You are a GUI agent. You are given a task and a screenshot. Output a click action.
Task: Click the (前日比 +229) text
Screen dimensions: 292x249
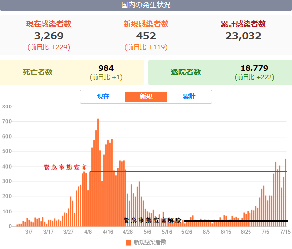click(x=49, y=47)
